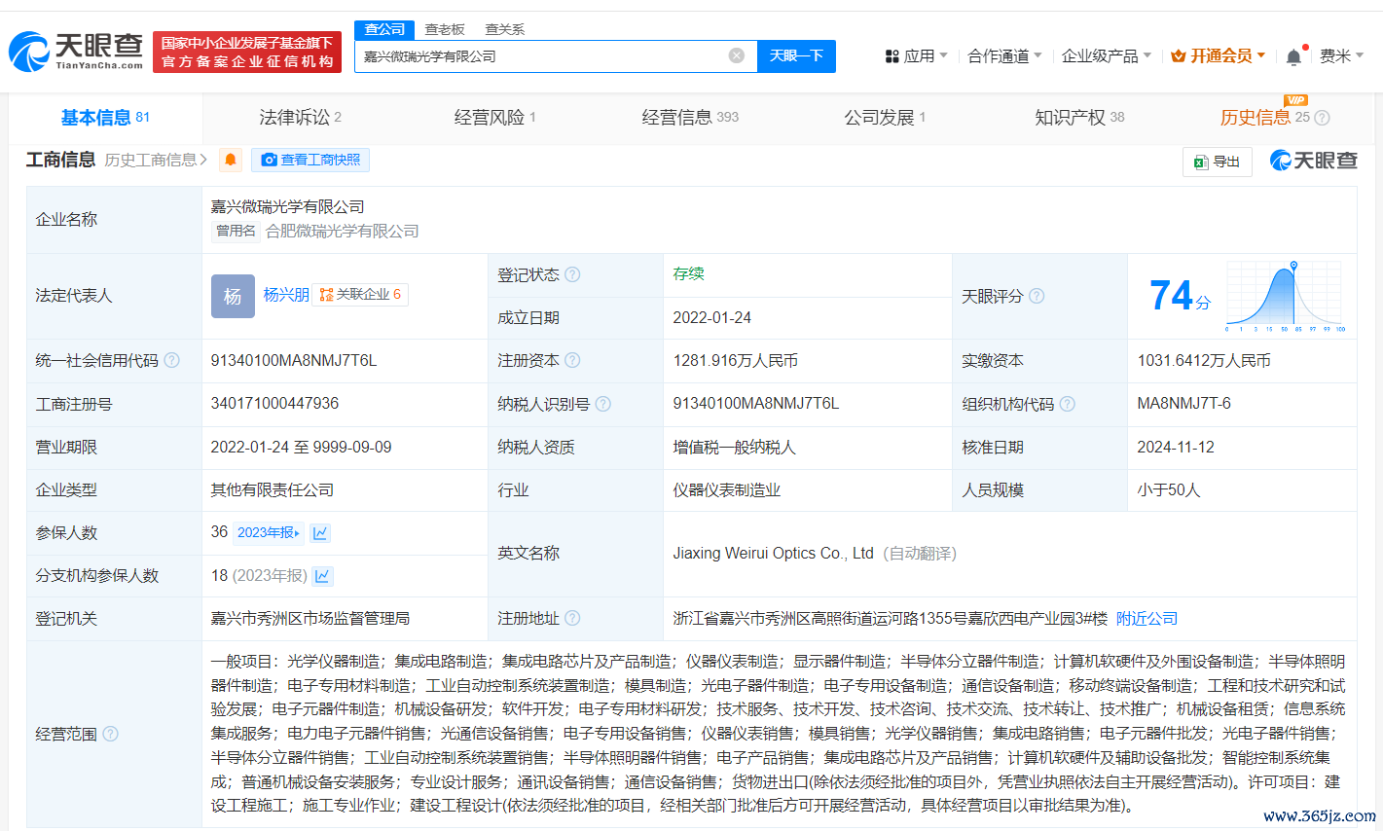
Task: Click the TianYanCha logo at top left
Action: point(76,52)
